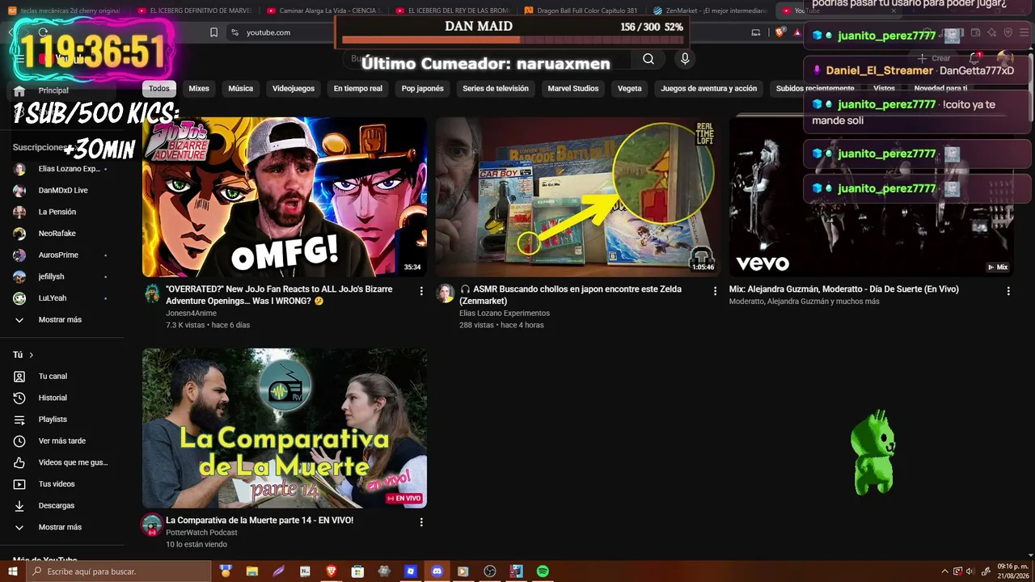Open options for La Comparativa video
Image resolution: width=1035 pixels, height=582 pixels.
421,522
